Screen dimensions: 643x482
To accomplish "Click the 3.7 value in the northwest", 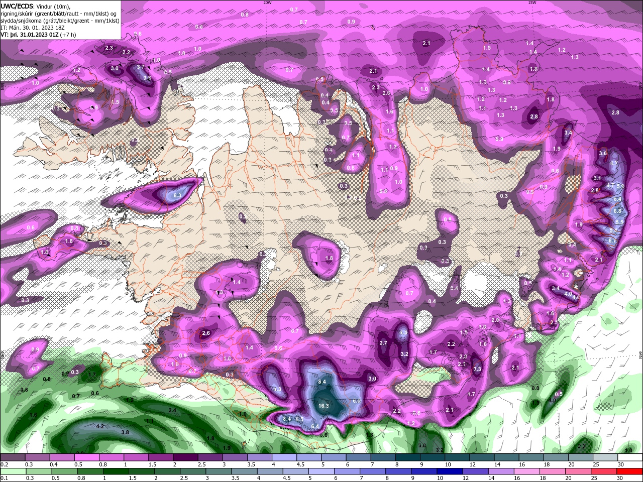I will pos(141,67).
